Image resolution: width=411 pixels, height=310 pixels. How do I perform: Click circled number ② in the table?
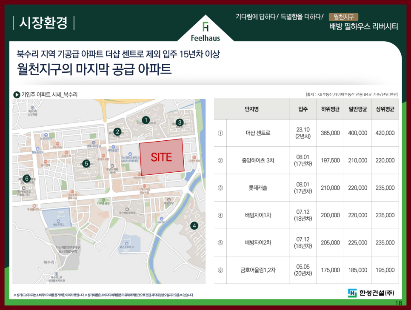coord(220,160)
